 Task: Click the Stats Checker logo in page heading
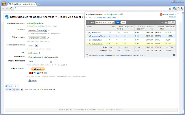tap(7, 17)
